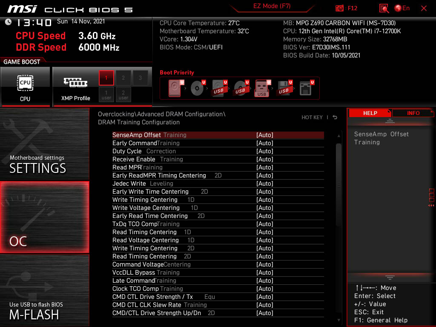Switch to the INFO tab
Screen dimensions: 436x327
(413, 113)
